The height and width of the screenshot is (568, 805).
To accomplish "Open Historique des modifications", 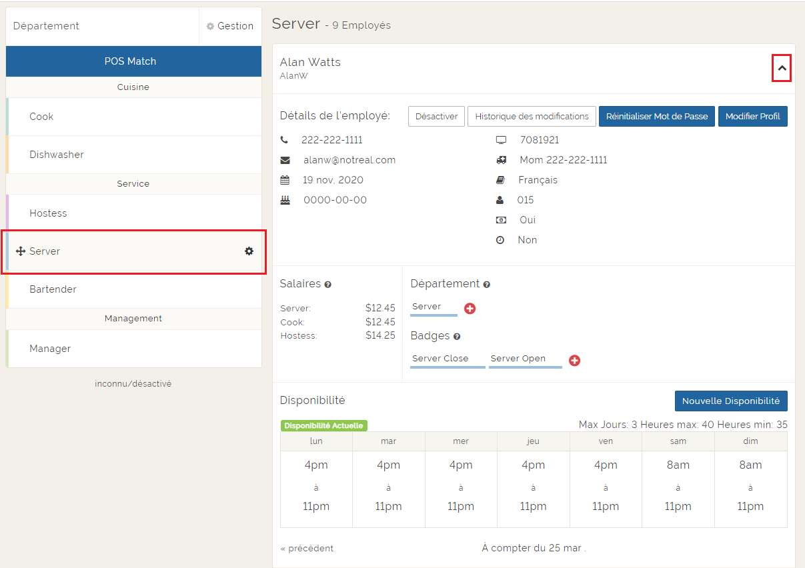I will coord(532,116).
